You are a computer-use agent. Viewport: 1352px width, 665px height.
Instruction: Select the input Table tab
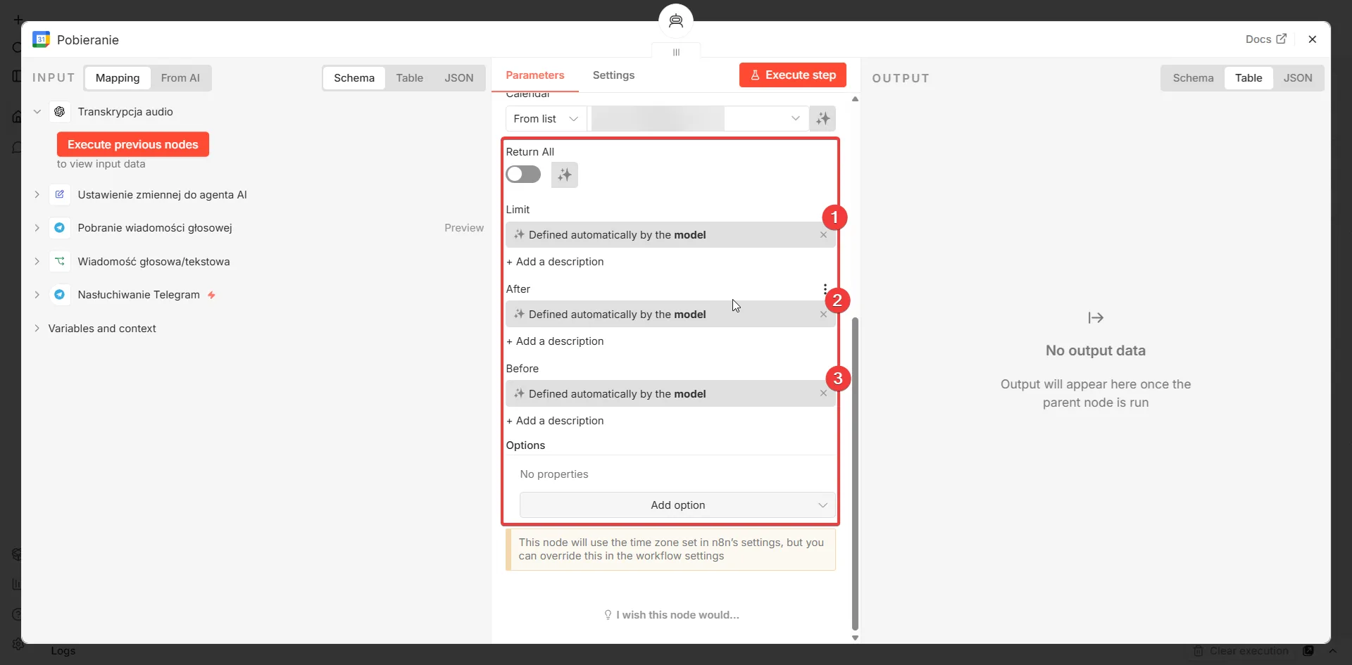tap(409, 78)
